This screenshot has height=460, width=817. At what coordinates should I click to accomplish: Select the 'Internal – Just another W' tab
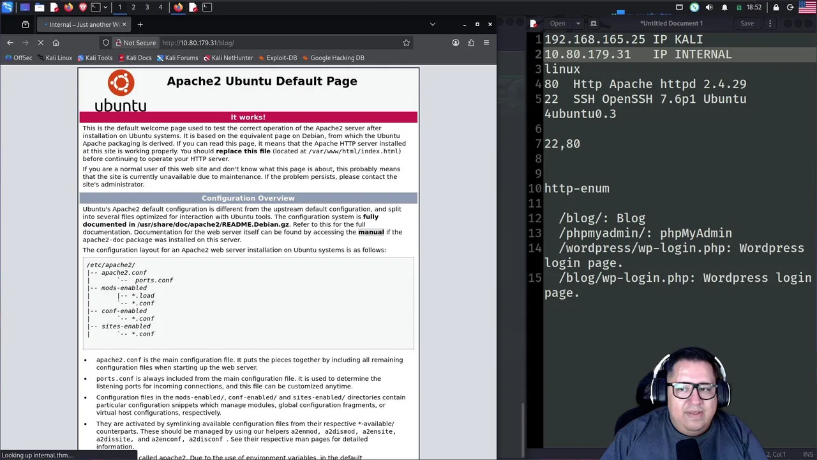83,24
